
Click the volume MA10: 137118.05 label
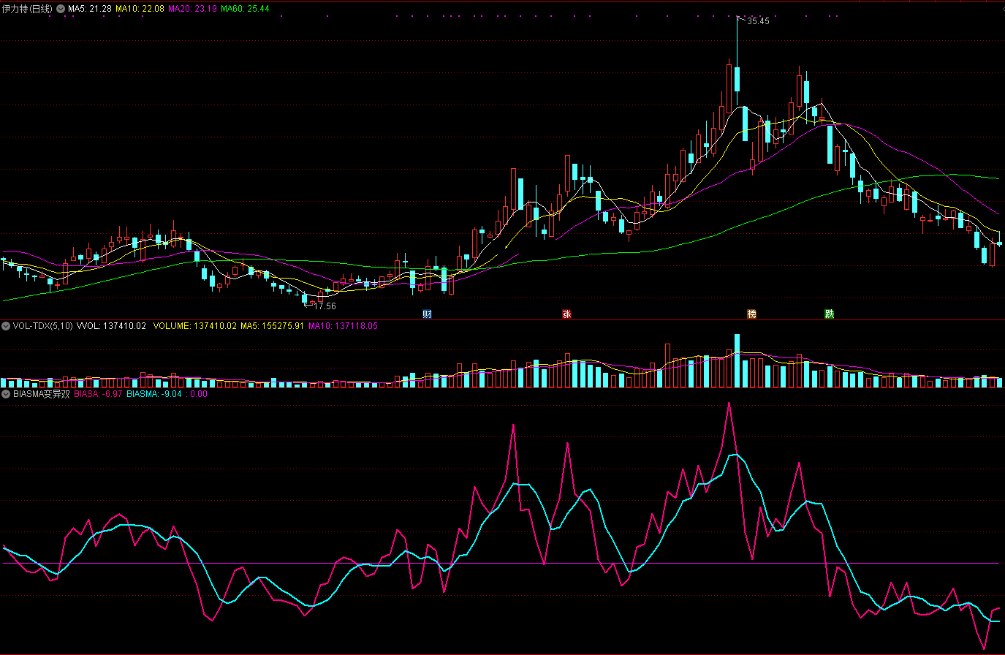343,326
